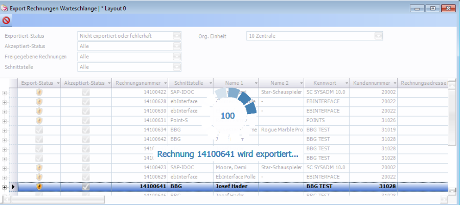This screenshot has width=460, height=205.
Task: Click export status check icon for 14100634
Action: (x=39, y=130)
